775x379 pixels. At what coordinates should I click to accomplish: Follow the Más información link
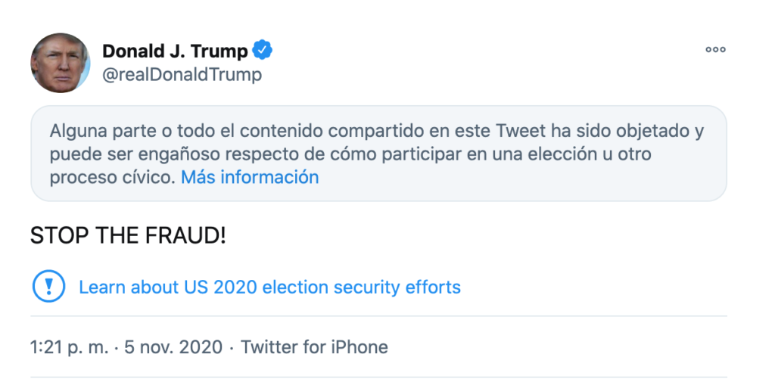250,178
